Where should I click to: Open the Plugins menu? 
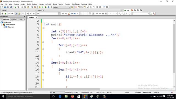pos(67,4)
